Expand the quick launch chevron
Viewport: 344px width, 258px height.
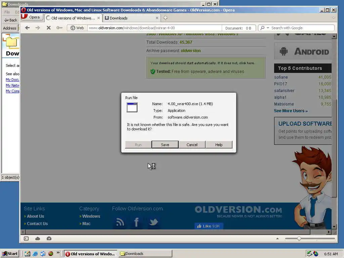[x=58, y=253]
